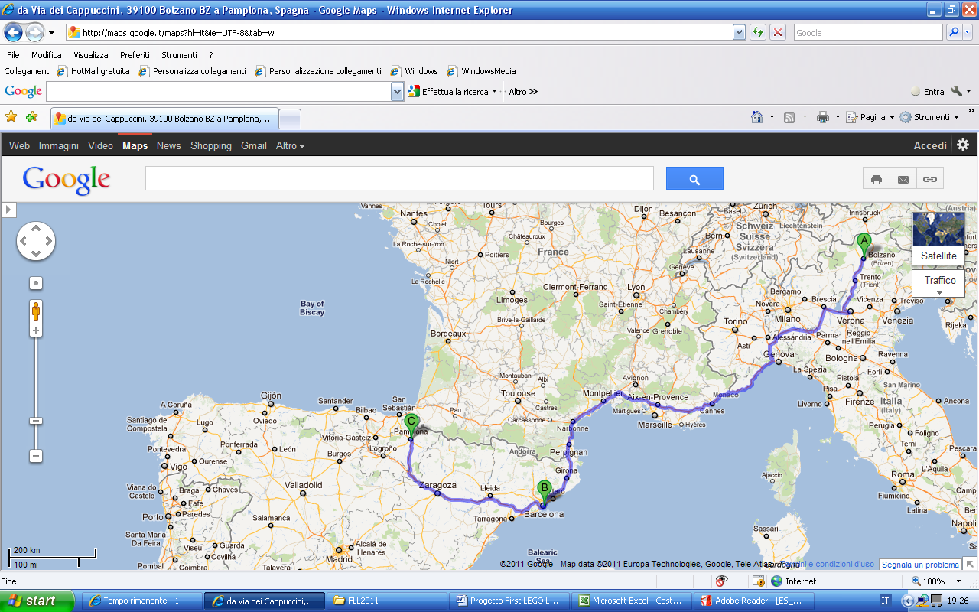
Task: Open the recent pages dropdown arrow
Action: tap(51, 33)
